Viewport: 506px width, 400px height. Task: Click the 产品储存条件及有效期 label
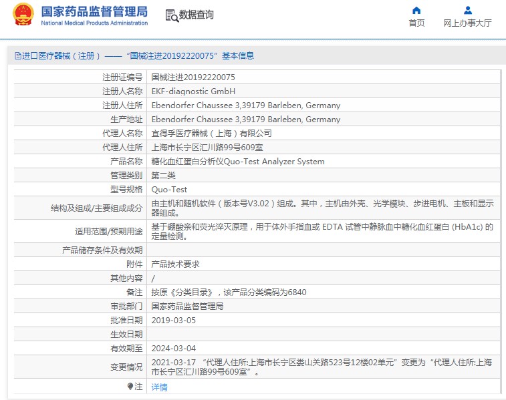(x=102, y=250)
